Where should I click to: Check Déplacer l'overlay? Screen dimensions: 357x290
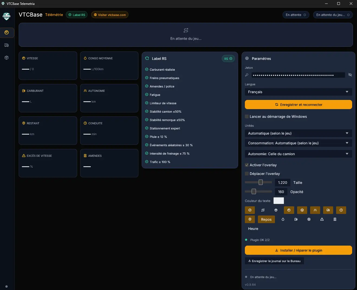click(x=247, y=174)
